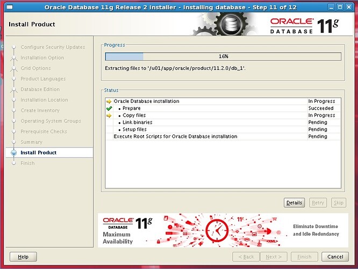This screenshot has width=358, height=269.
Task: Click the installation progress bar at 16%
Action: tap(223, 56)
